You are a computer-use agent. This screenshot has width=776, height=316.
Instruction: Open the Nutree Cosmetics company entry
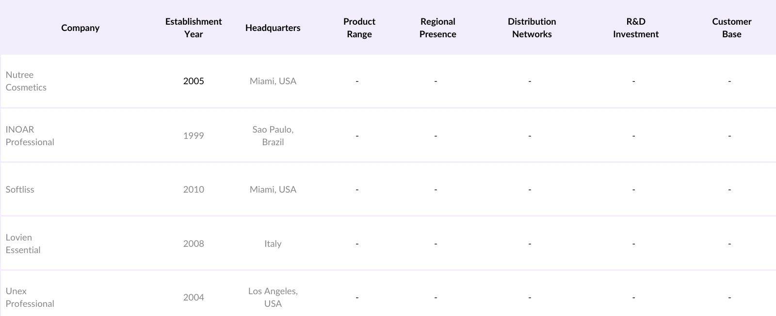point(26,81)
